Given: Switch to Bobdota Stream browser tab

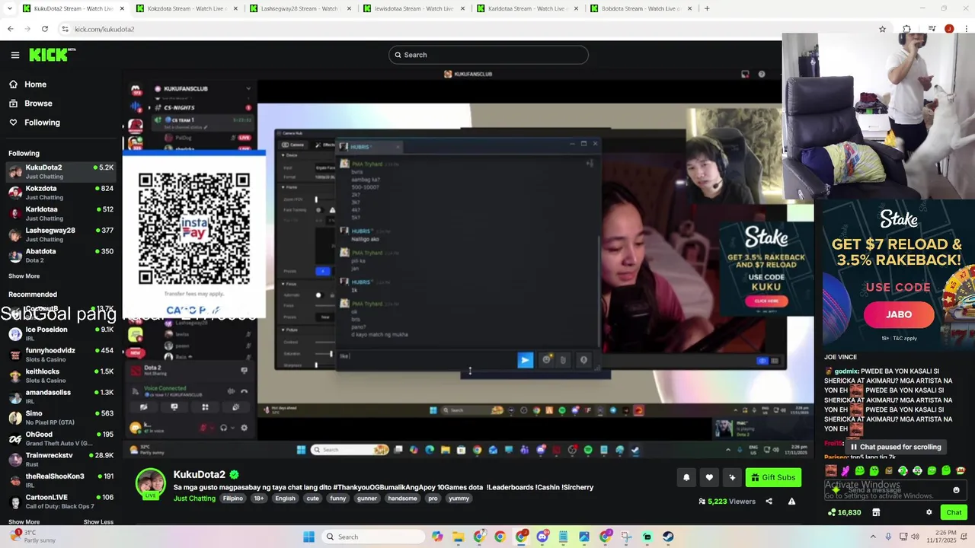Looking at the screenshot, I should (641, 8).
